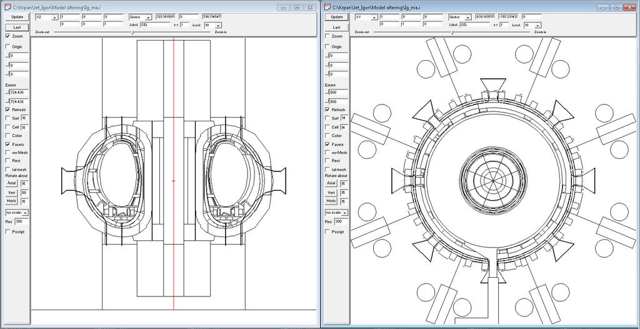Click Surf number field in left window

click(24, 118)
